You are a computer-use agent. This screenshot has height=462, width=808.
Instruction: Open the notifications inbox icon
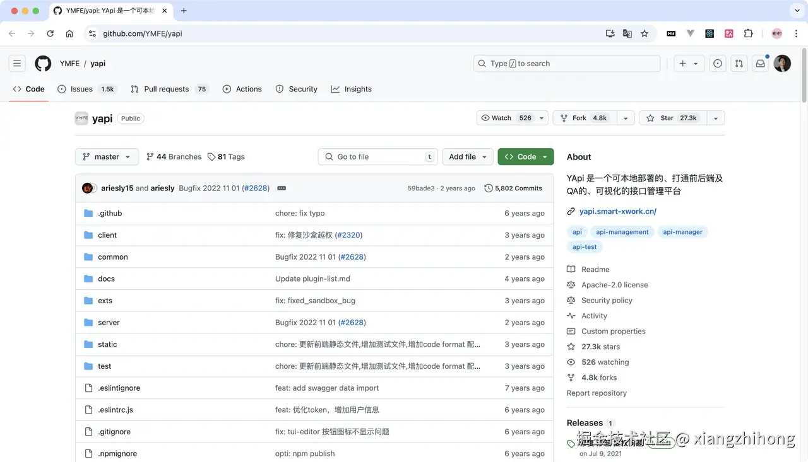[x=761, y=64]
